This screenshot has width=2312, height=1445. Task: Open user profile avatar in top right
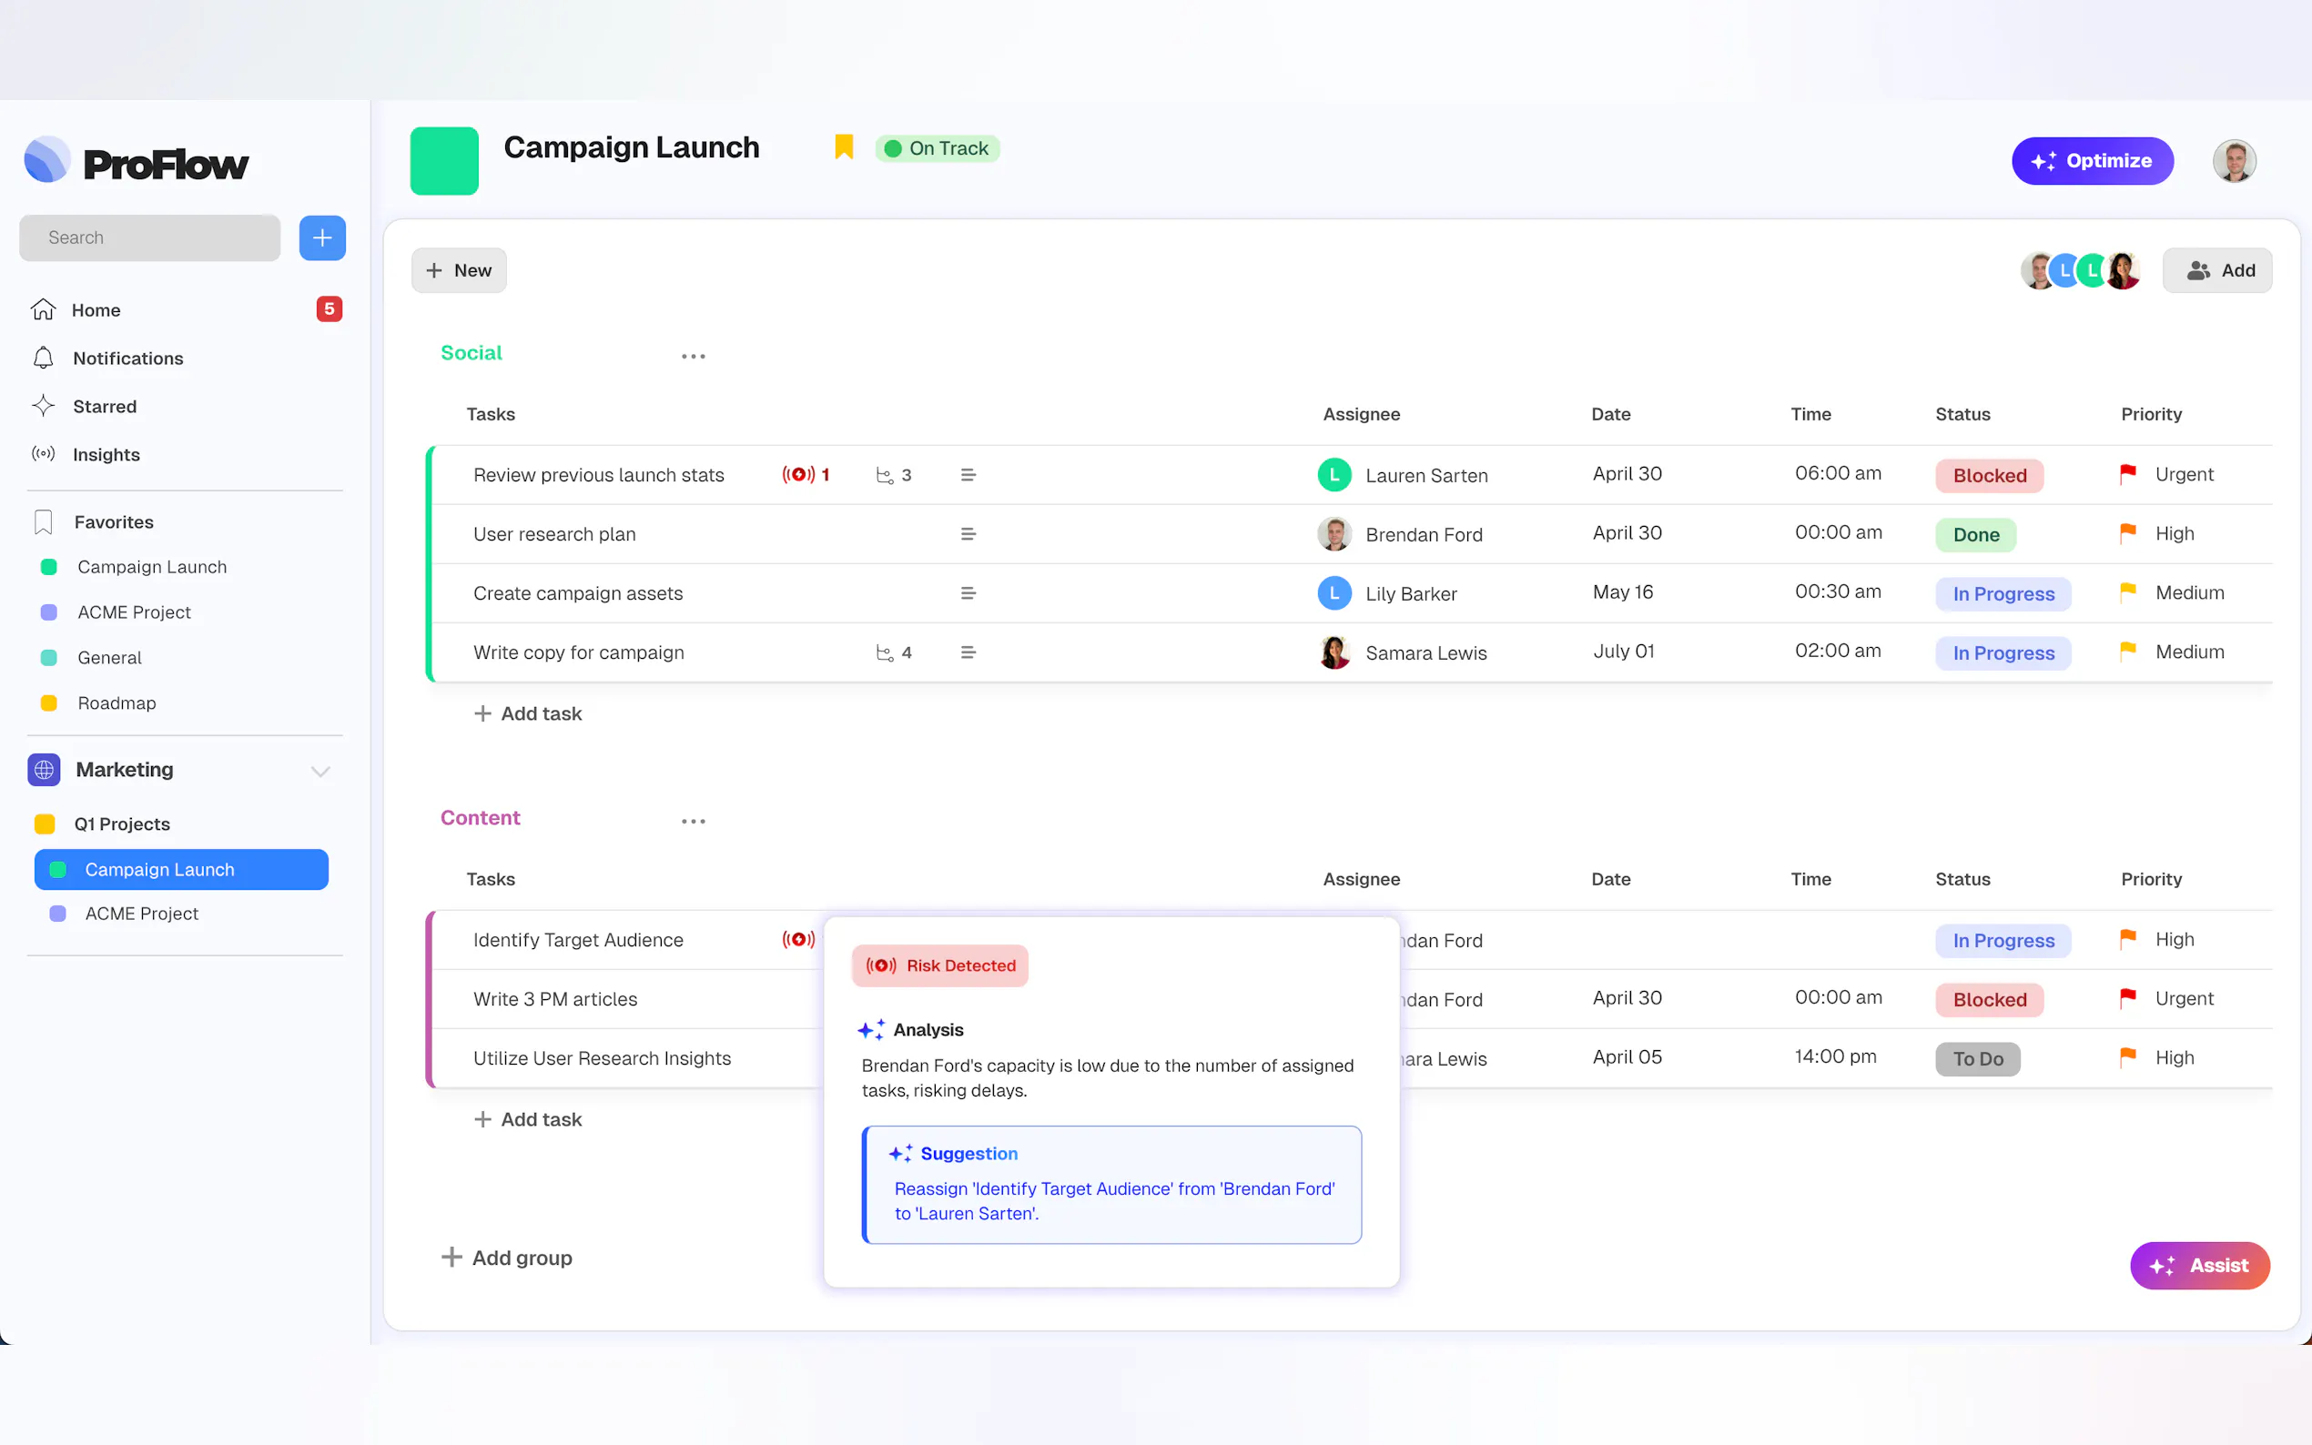click(x=2234, y=160)
